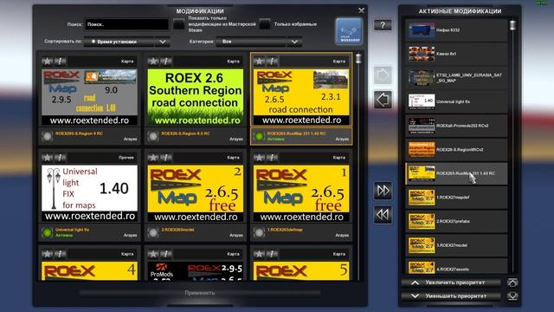Grab the active mods list scrollbar handle
Screen dimensions: 554x312
point(512,25)
